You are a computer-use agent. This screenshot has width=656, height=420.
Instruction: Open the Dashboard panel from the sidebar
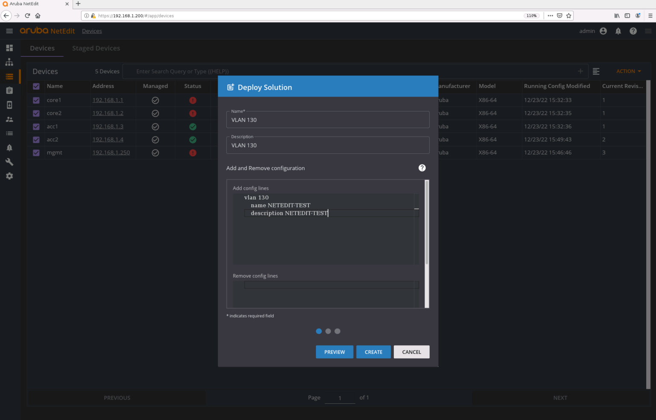pyautogui.click(x=9, y=47)
